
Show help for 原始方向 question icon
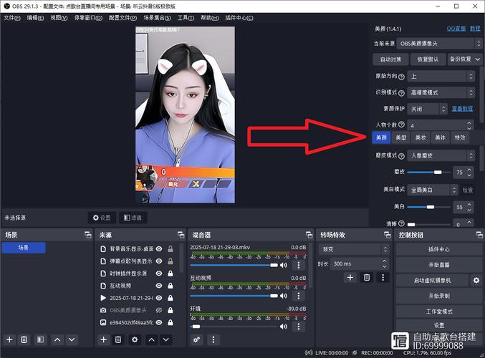[x=401, y=77]
